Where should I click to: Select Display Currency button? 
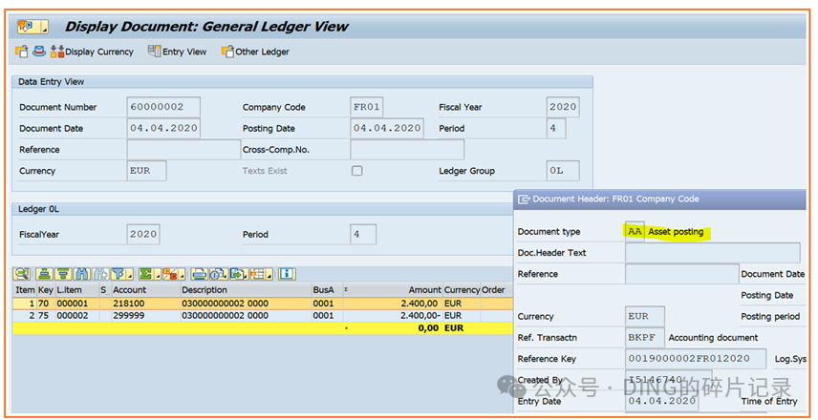click(92, 52)
